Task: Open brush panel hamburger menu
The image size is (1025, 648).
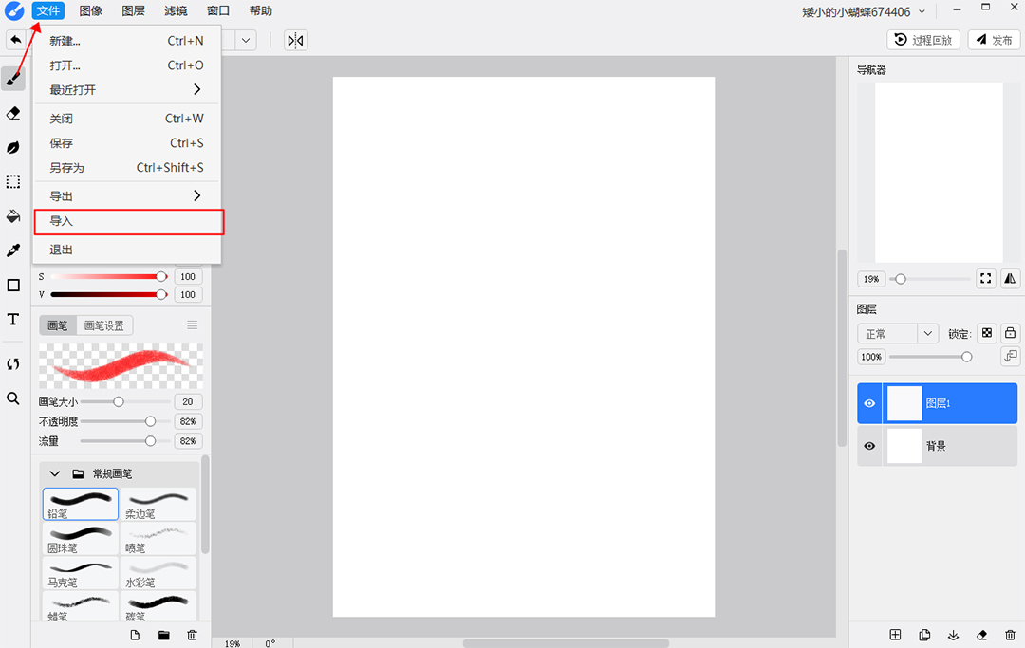Action: point(192,324)
